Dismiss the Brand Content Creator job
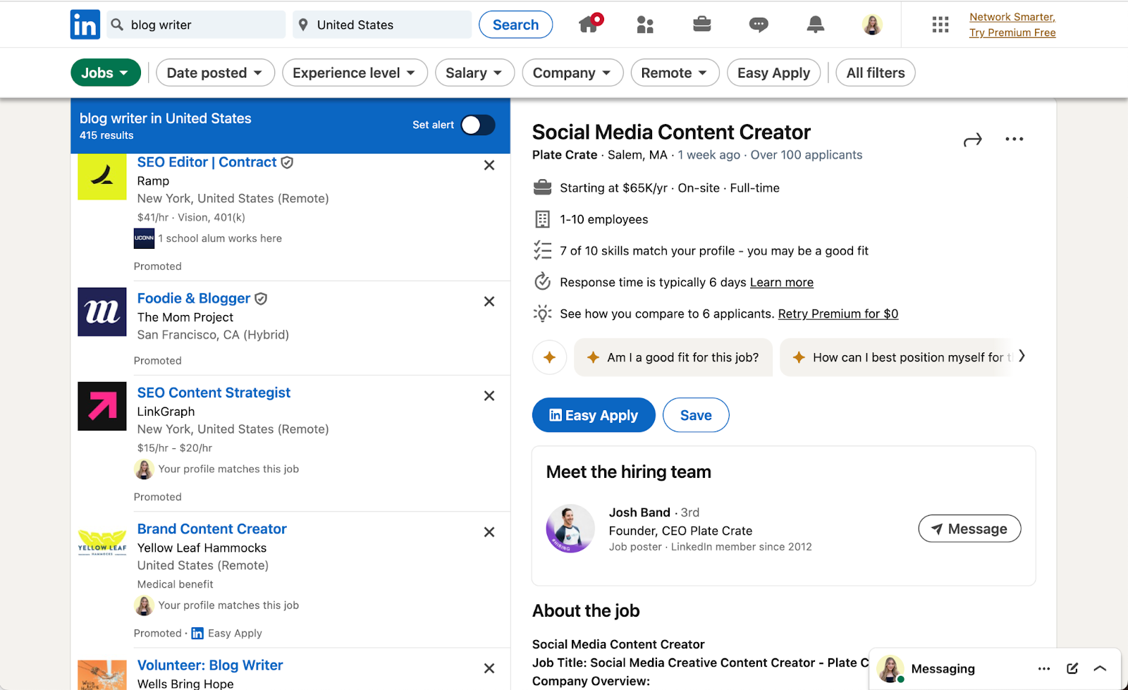The width and height of the screenshot is (1128, 690). [x=489, y=532]
